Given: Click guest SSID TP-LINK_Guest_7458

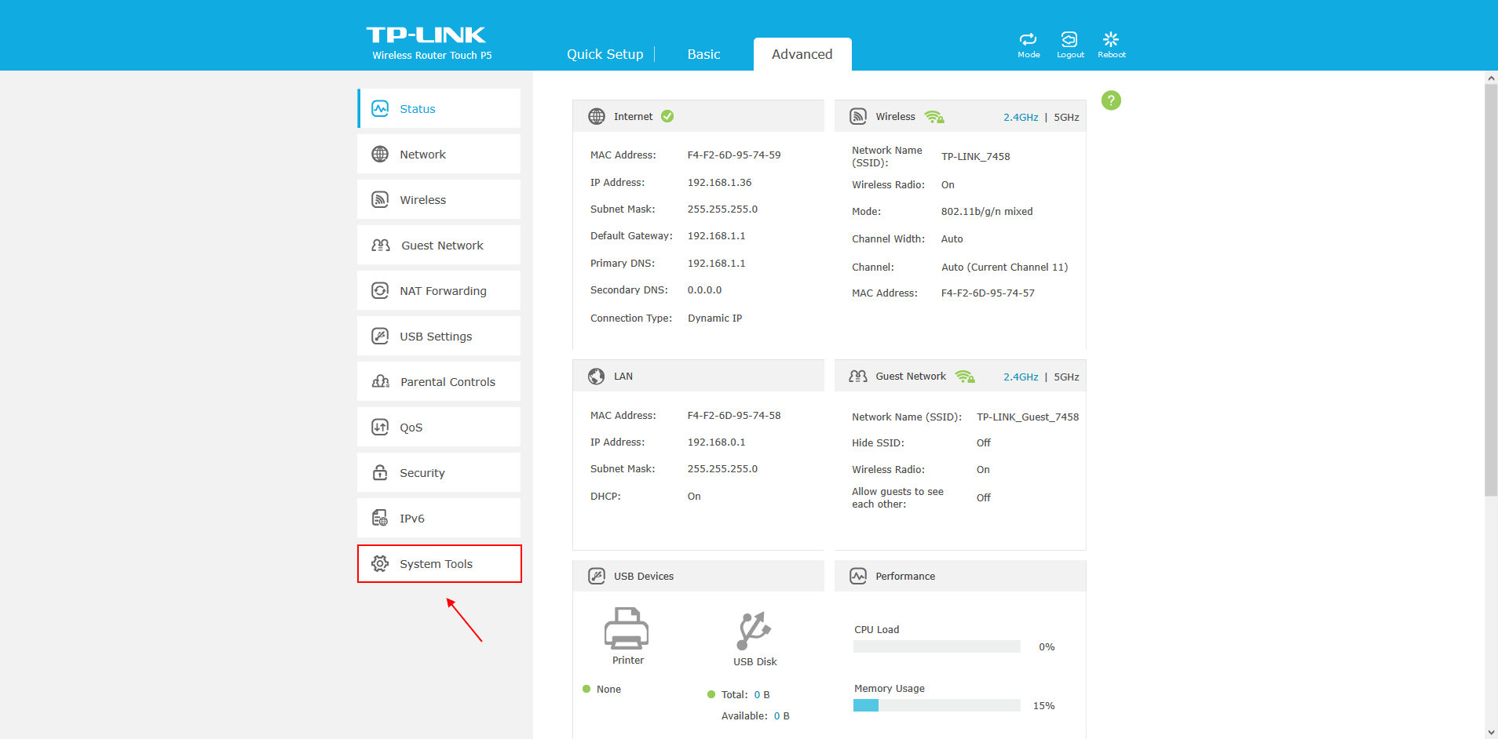Looking at the screenshot, I should point(1028,417).
